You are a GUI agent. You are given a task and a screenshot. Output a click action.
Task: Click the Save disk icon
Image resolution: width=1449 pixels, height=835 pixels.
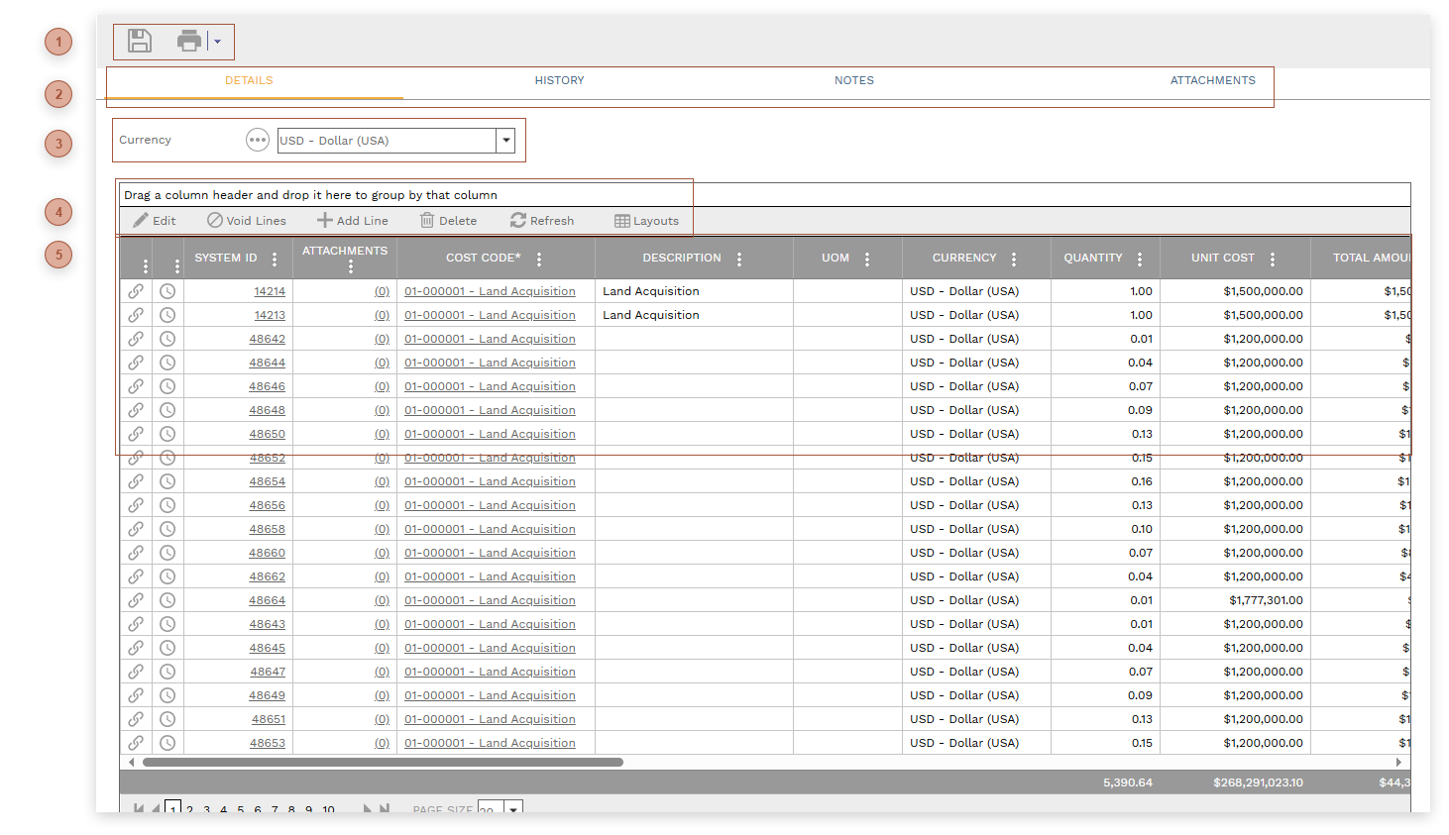(x=140, y=41)
